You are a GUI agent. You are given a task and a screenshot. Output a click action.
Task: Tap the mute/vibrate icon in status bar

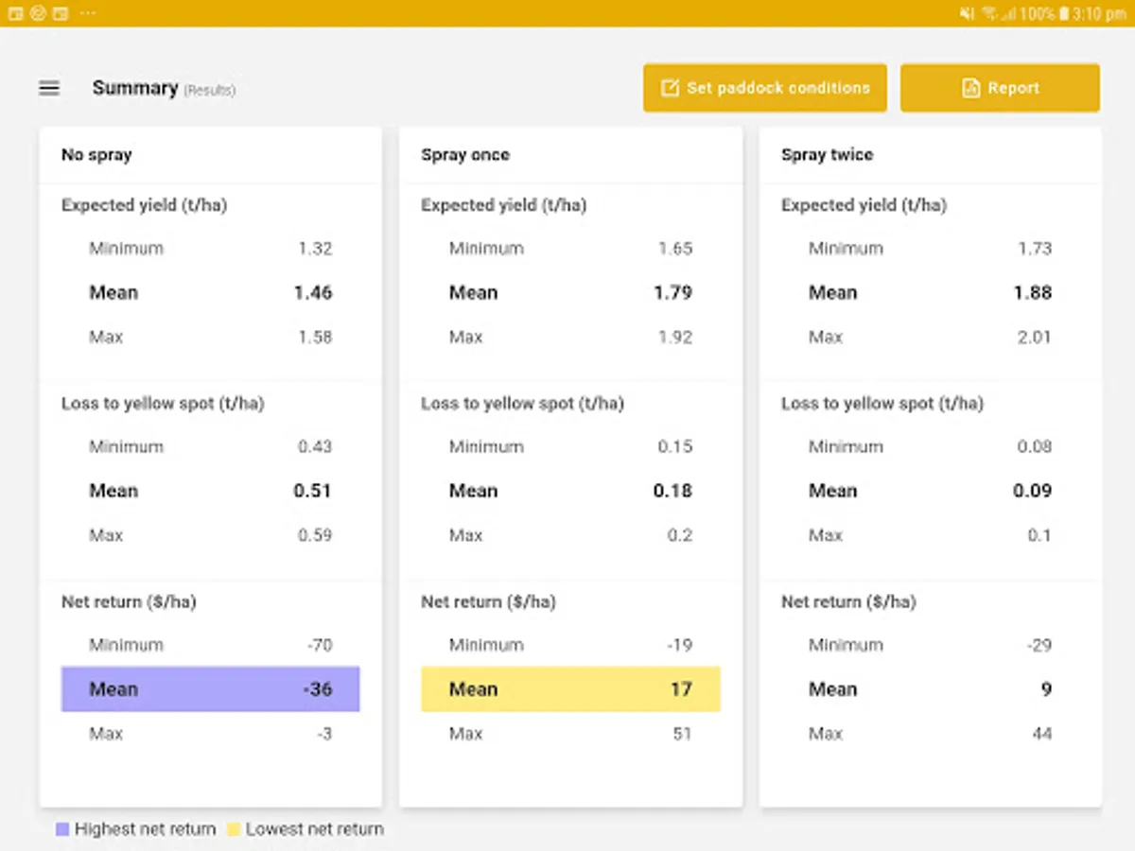point(967,14)
